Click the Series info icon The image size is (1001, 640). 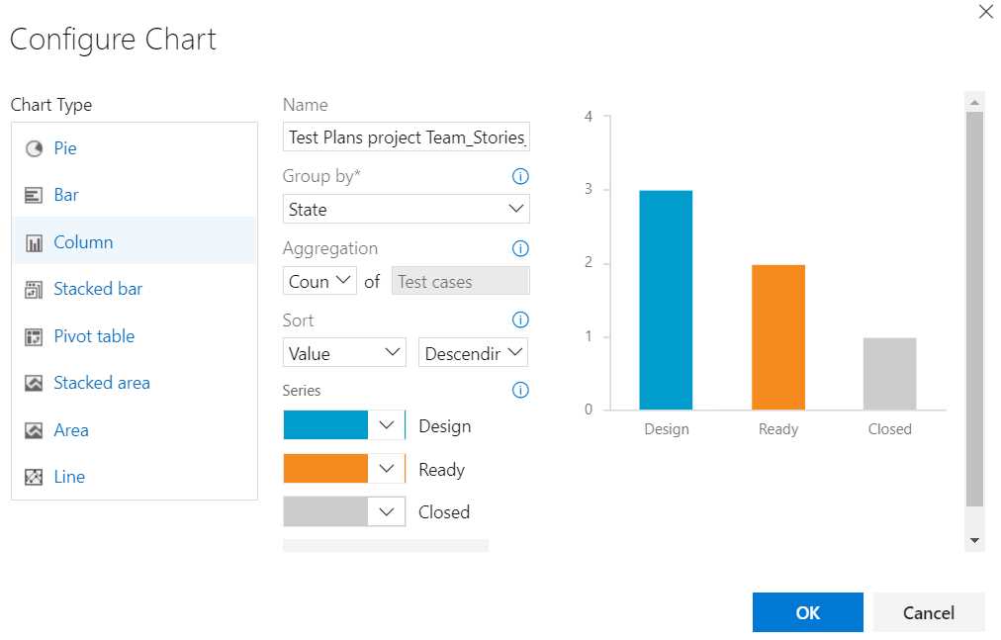(520, 390)
